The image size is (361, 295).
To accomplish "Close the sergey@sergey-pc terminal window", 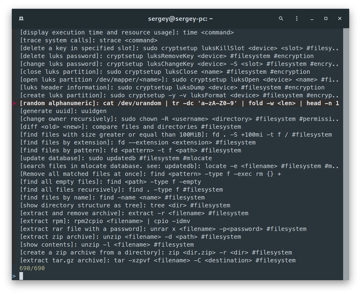I will click(339, 18).
